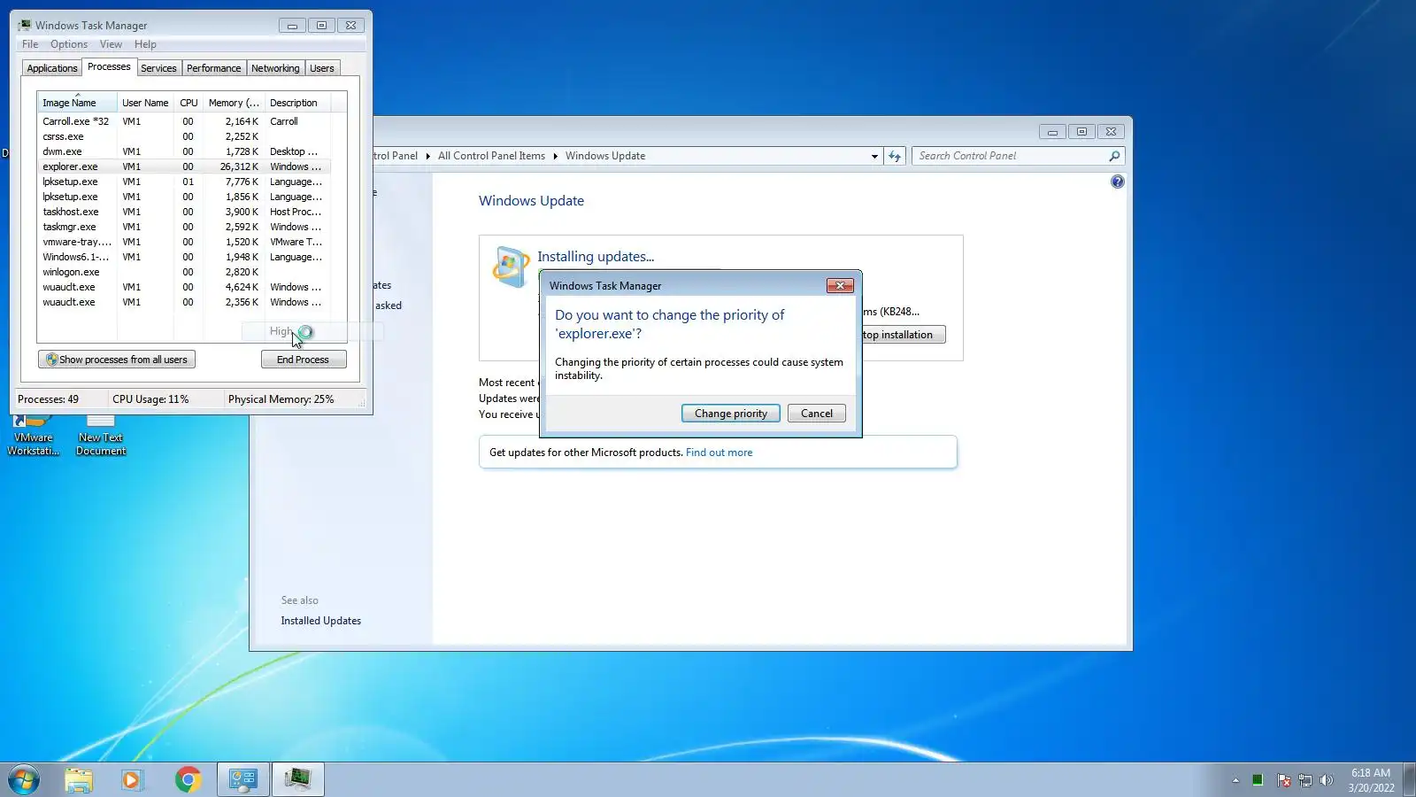The image size is (1416, 797).
Task: Open the network tray icon
Action: tap(1305, 780)
